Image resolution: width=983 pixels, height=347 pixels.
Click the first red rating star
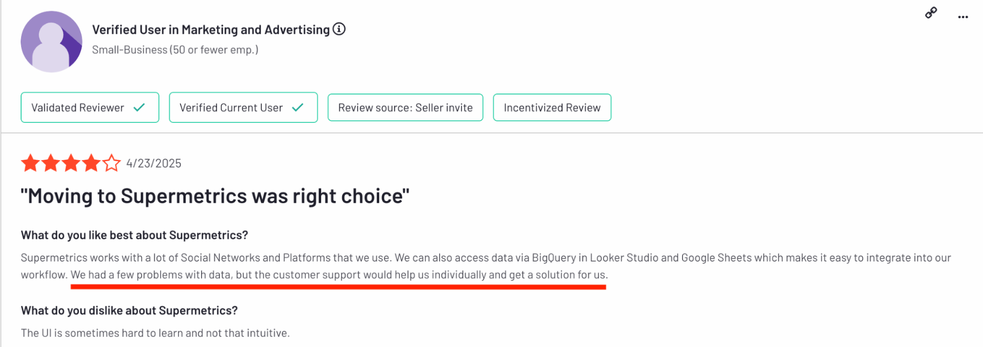(30, 163)
